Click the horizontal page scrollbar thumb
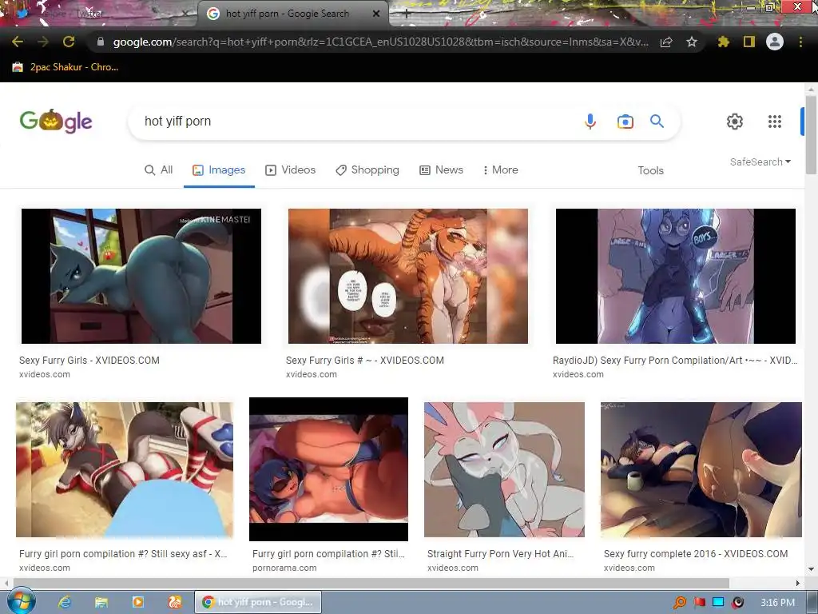This screenshot has height=614, width=818. point(371,583)
